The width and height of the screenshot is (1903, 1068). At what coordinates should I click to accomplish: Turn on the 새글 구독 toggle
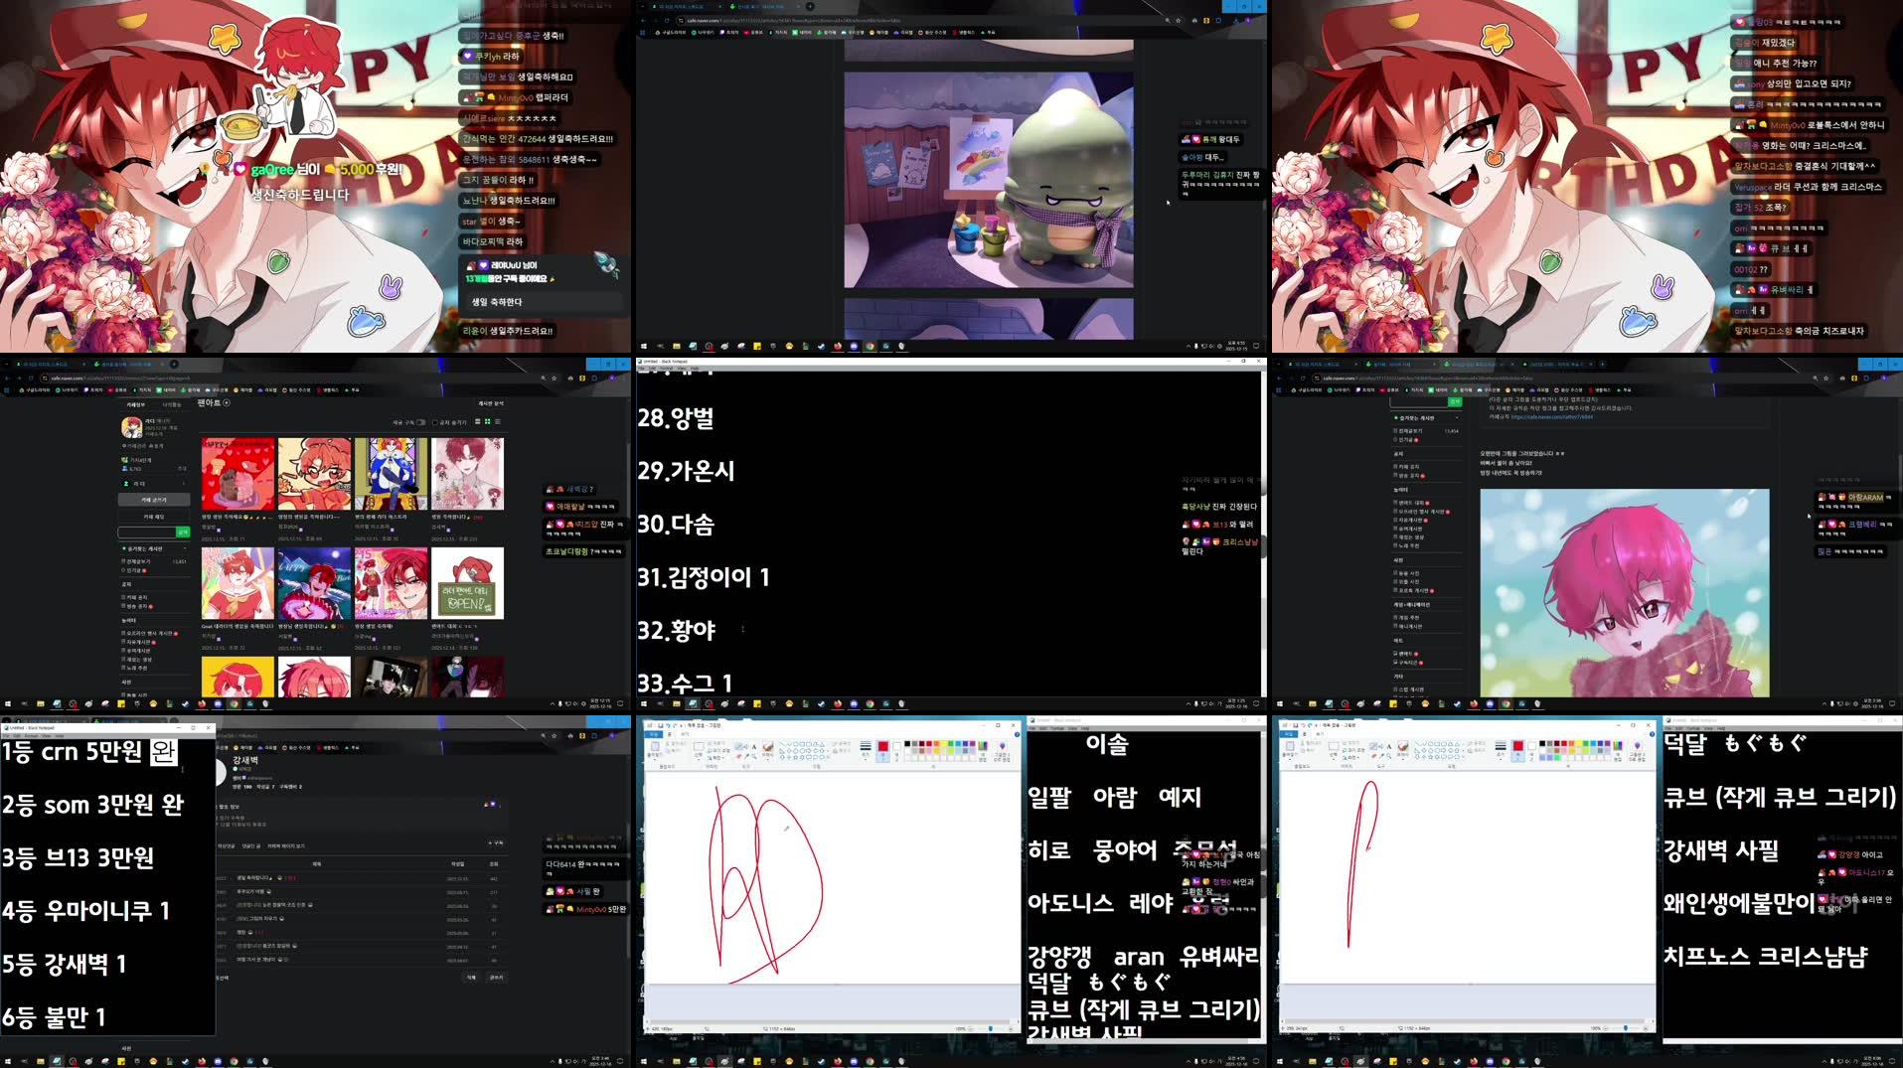pos(421,421)
